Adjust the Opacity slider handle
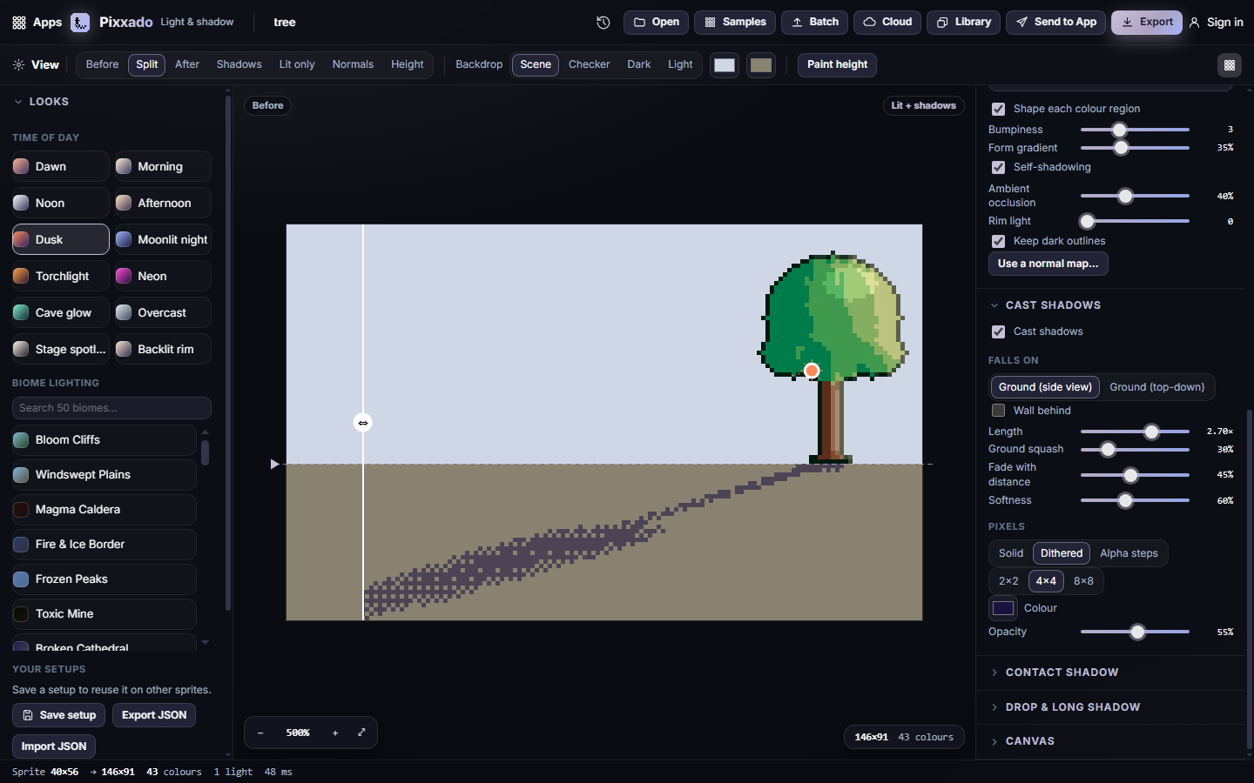The height and width of the screenshot is (783, 1254). (1137, 632)
